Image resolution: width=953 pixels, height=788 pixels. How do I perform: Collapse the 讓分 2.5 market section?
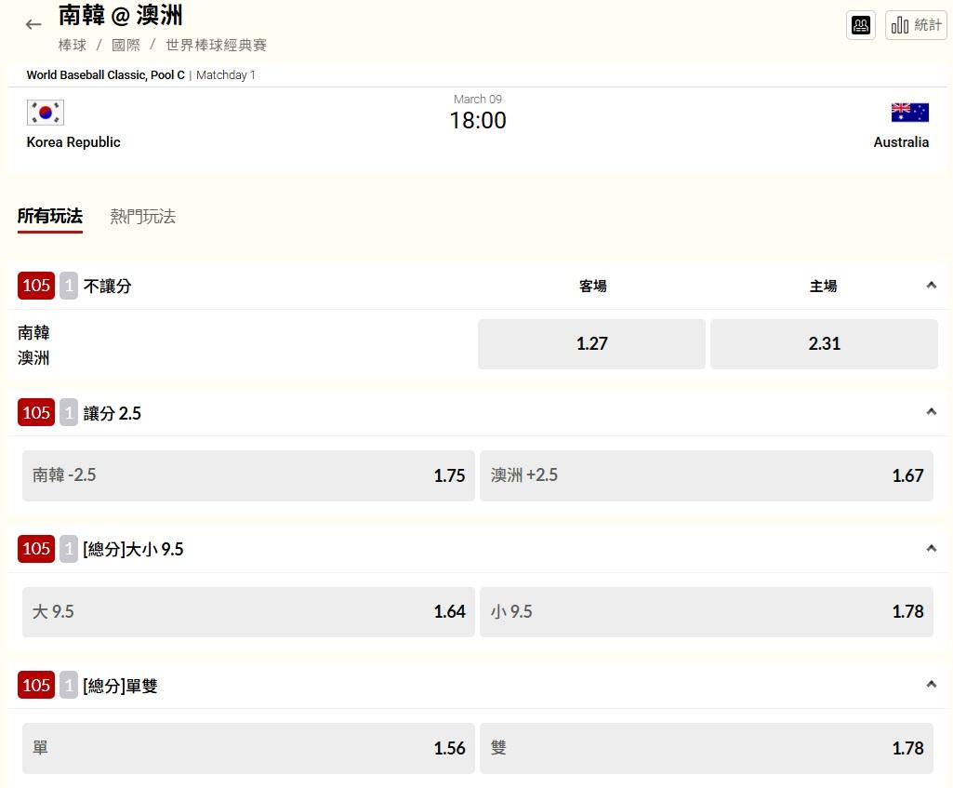pos(931,412)
